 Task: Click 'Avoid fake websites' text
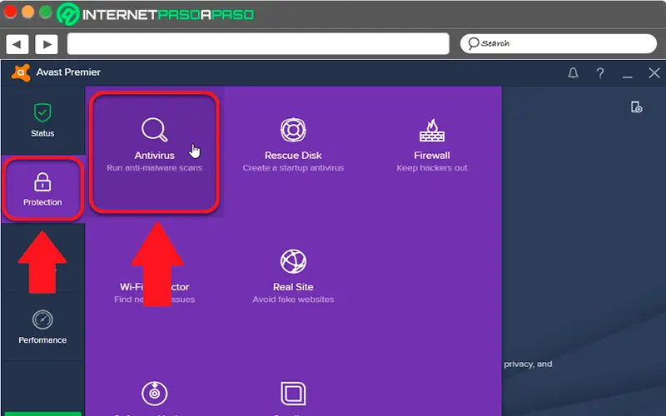[293, 300]
